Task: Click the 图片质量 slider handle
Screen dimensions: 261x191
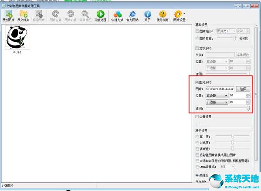Action: 234,38
